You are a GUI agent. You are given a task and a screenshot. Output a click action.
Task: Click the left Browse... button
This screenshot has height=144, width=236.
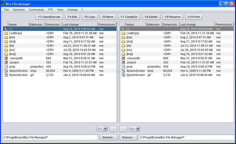click(x=109, y=137)
